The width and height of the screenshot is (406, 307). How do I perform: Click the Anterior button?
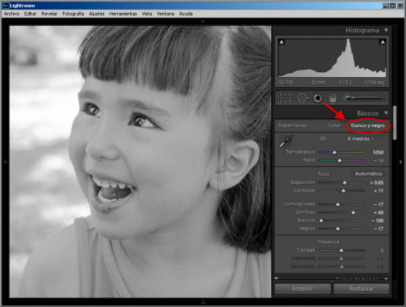pyautogui.click(x=302, y=289)
